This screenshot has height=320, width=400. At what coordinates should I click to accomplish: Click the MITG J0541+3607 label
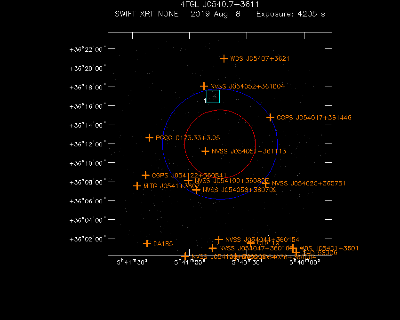172,186
